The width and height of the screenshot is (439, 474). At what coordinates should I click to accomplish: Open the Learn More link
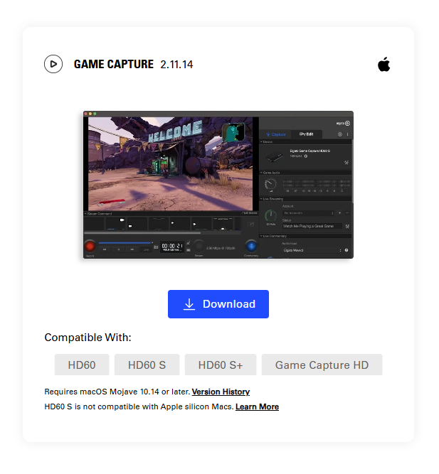(x=257, y=406)
